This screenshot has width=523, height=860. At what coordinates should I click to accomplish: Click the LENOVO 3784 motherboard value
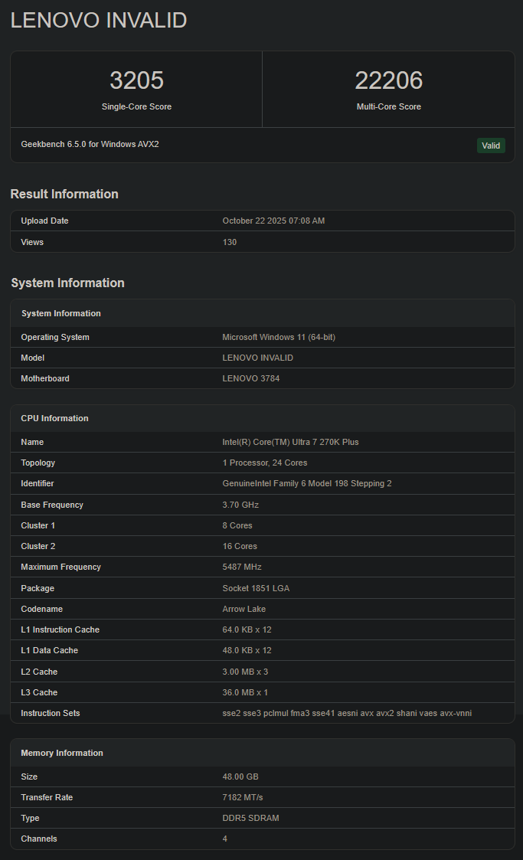pos(250,378)
